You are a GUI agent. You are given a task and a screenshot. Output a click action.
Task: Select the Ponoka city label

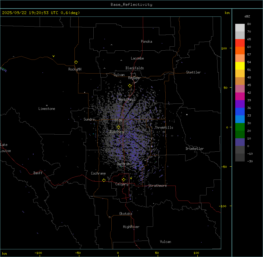tap(146, 42)
